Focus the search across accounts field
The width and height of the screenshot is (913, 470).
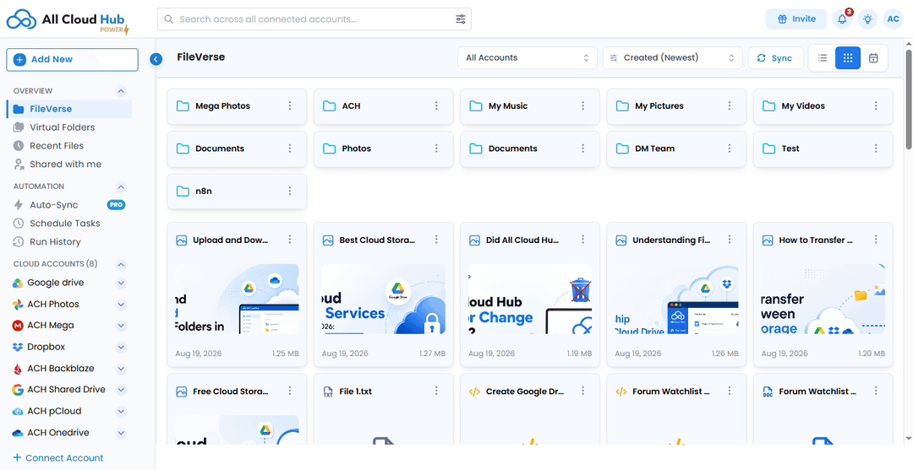coord(314,19)
